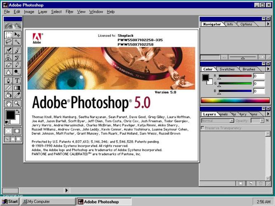The height and width of the screenshot is (206, 275).
Task: Click the Adobe logo on splash screen
Action: (x=37, y=38)
